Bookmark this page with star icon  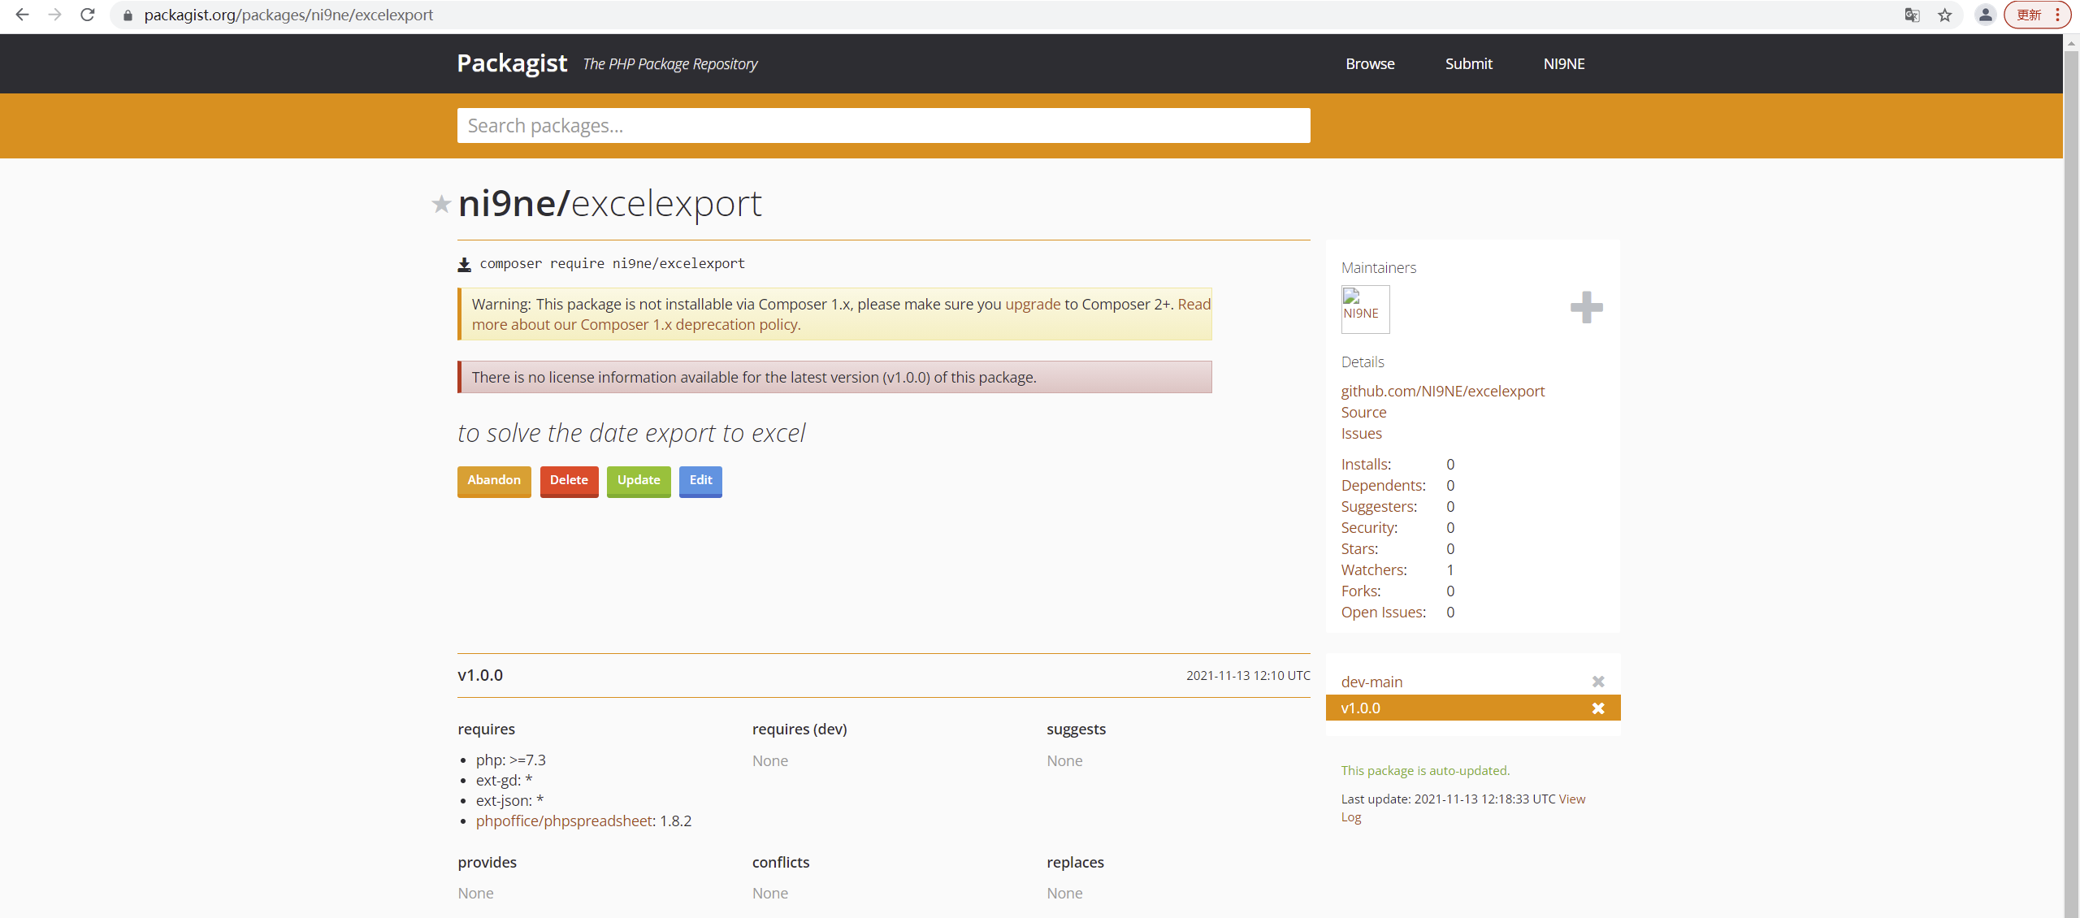pyautogui.click(x=1944, y=15)
